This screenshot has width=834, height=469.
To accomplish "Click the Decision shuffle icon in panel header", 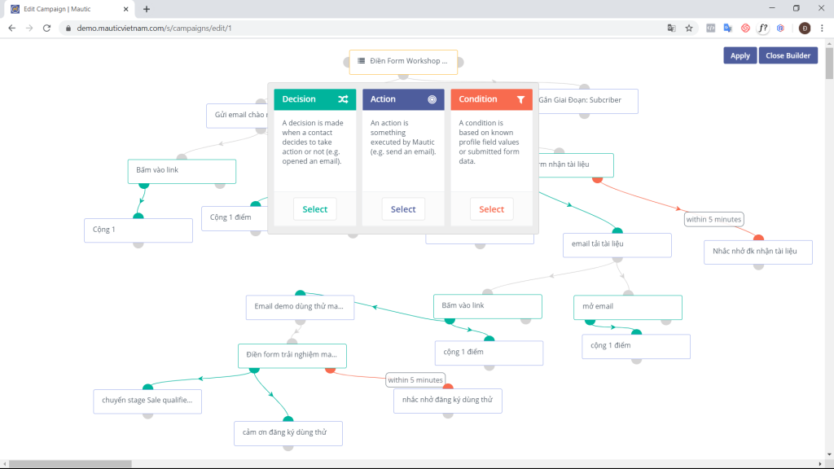I will click(343, 99).
